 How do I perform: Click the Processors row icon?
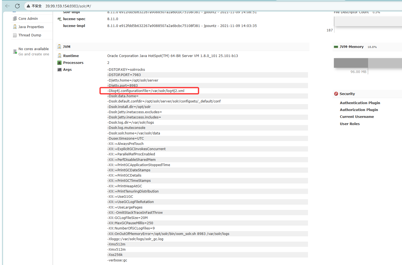(59, 63)
